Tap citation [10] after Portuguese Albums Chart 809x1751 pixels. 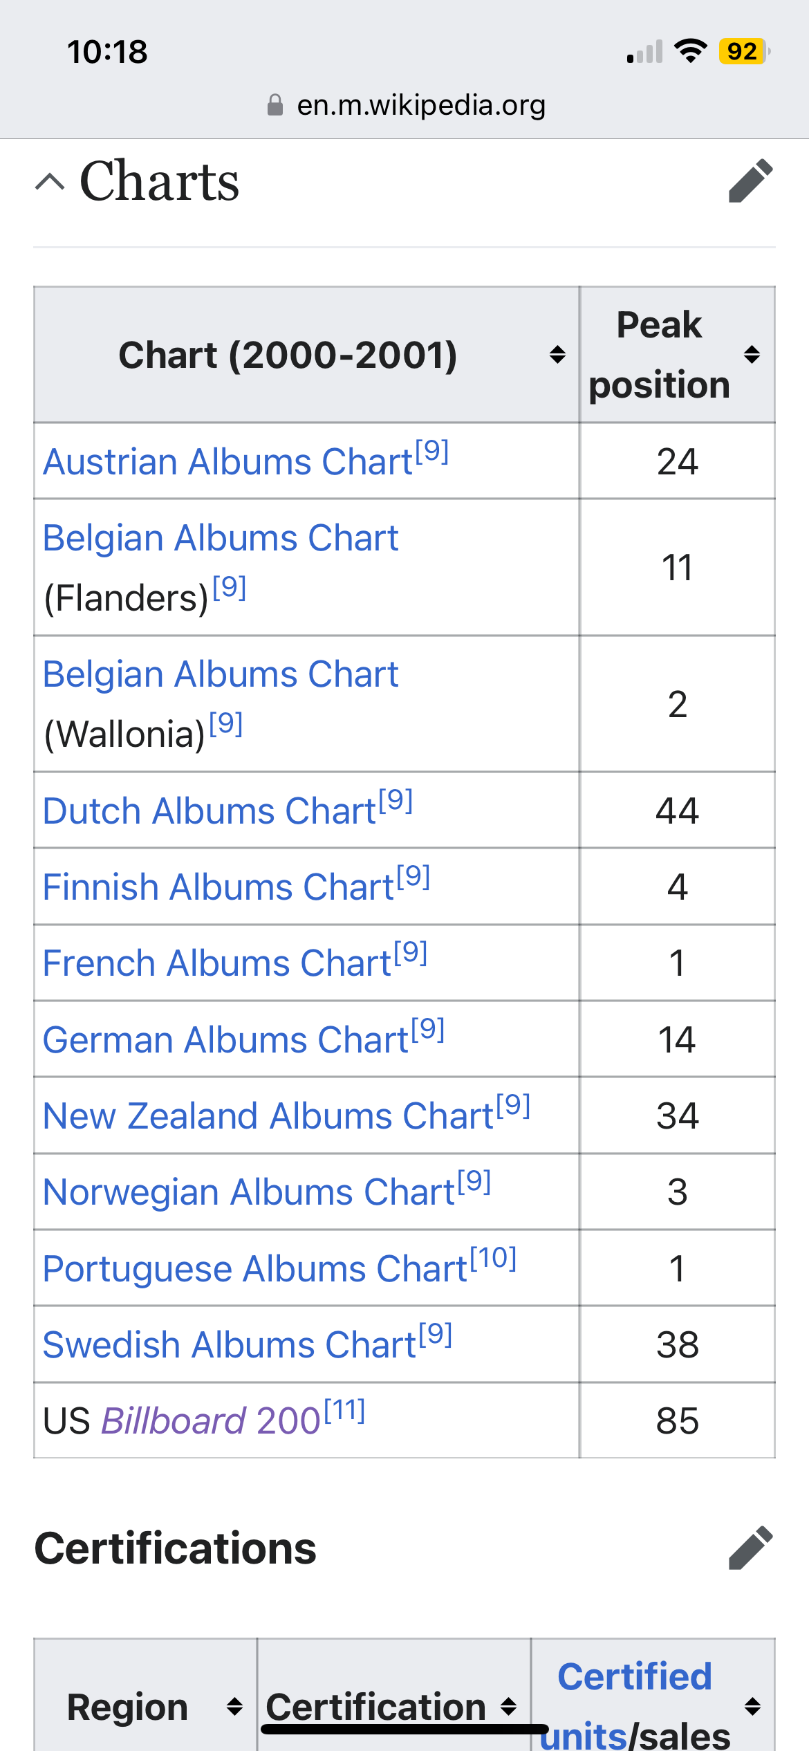click(x=494, y=1259)
